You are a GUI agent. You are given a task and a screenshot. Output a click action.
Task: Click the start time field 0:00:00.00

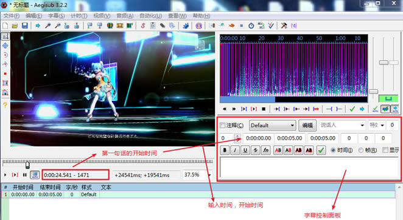coord(258,138)
